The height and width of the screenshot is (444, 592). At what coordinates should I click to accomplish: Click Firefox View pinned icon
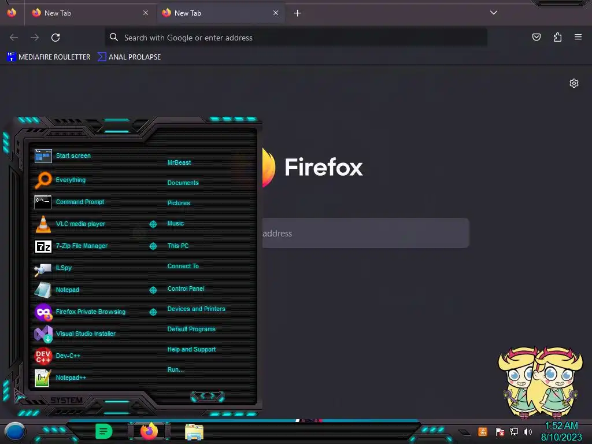(12, 13)
